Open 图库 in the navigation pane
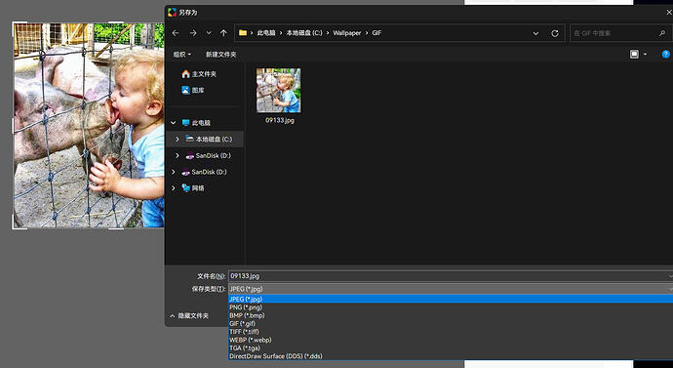673x368 pixels. click(193, 90)
